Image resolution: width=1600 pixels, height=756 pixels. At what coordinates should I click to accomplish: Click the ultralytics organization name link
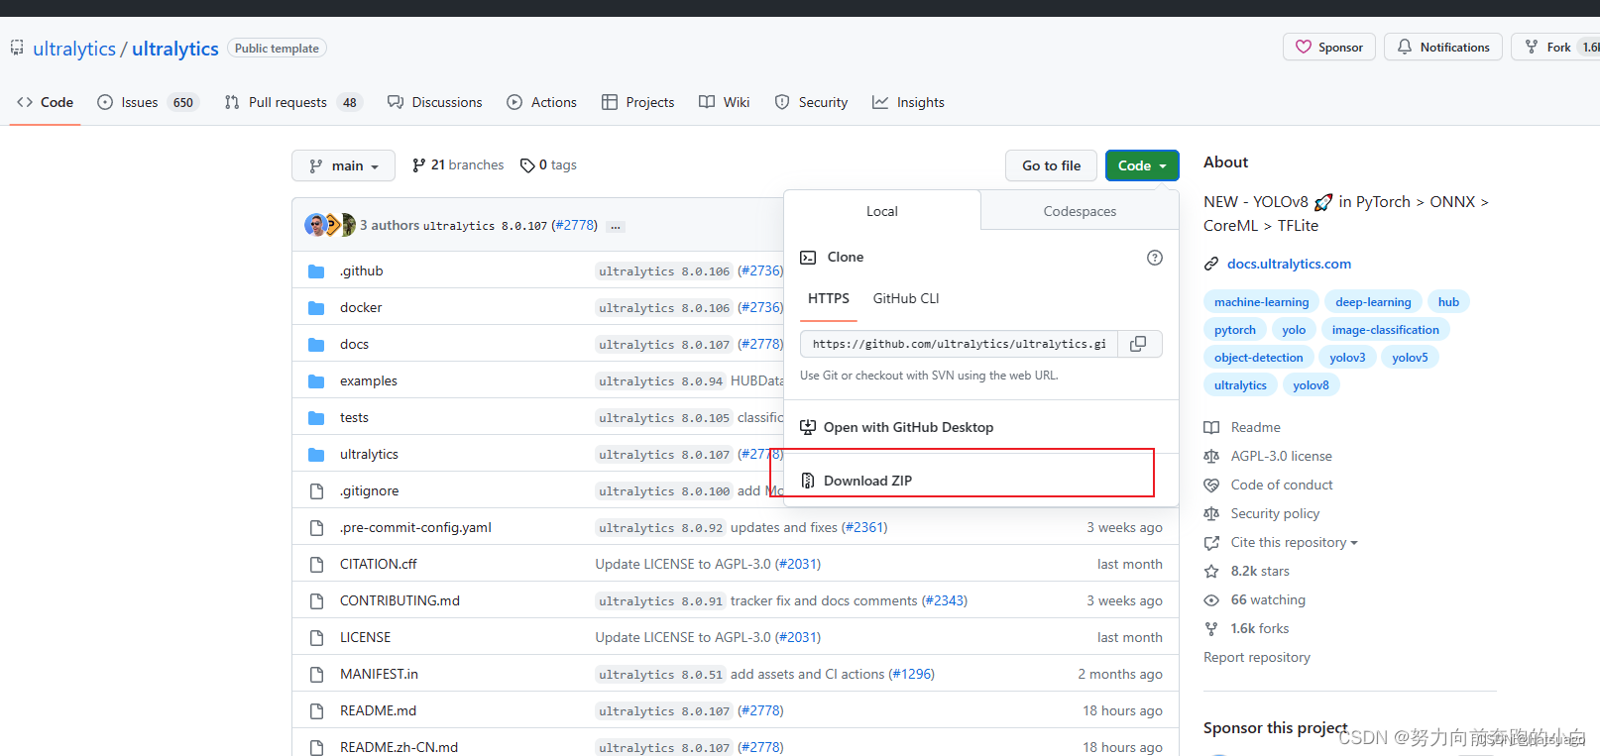[x=74, y=49]
